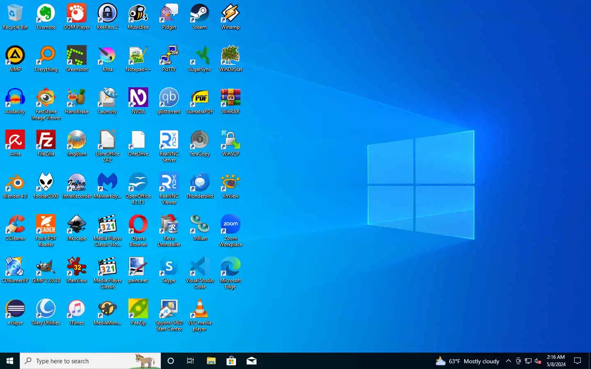
Task: Click the HandBrake icon
Action: tap(77, 101)
